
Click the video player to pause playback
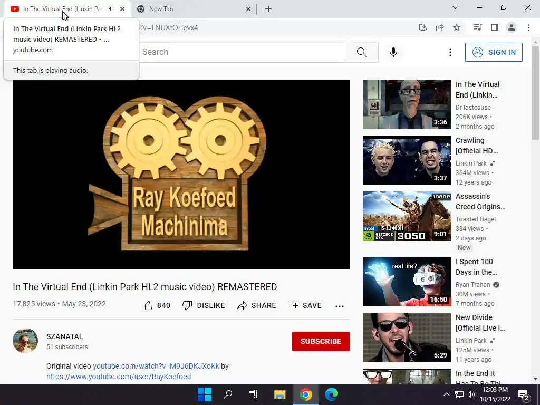(181, 174)
